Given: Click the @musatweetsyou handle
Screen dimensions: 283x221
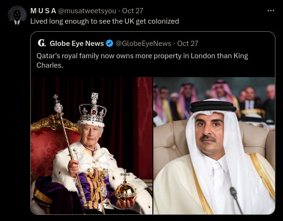Looking at the screenshot, I should pos(87,11).
